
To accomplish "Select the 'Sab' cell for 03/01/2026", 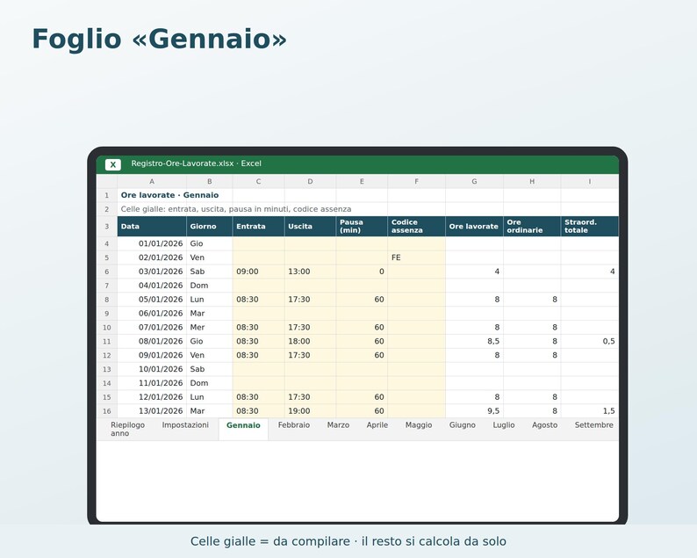I will pyautogui.click(x=210, y=272).
